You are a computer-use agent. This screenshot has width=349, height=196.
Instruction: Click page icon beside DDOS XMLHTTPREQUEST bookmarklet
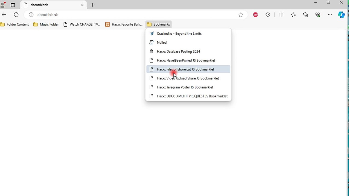coord(152,96)
